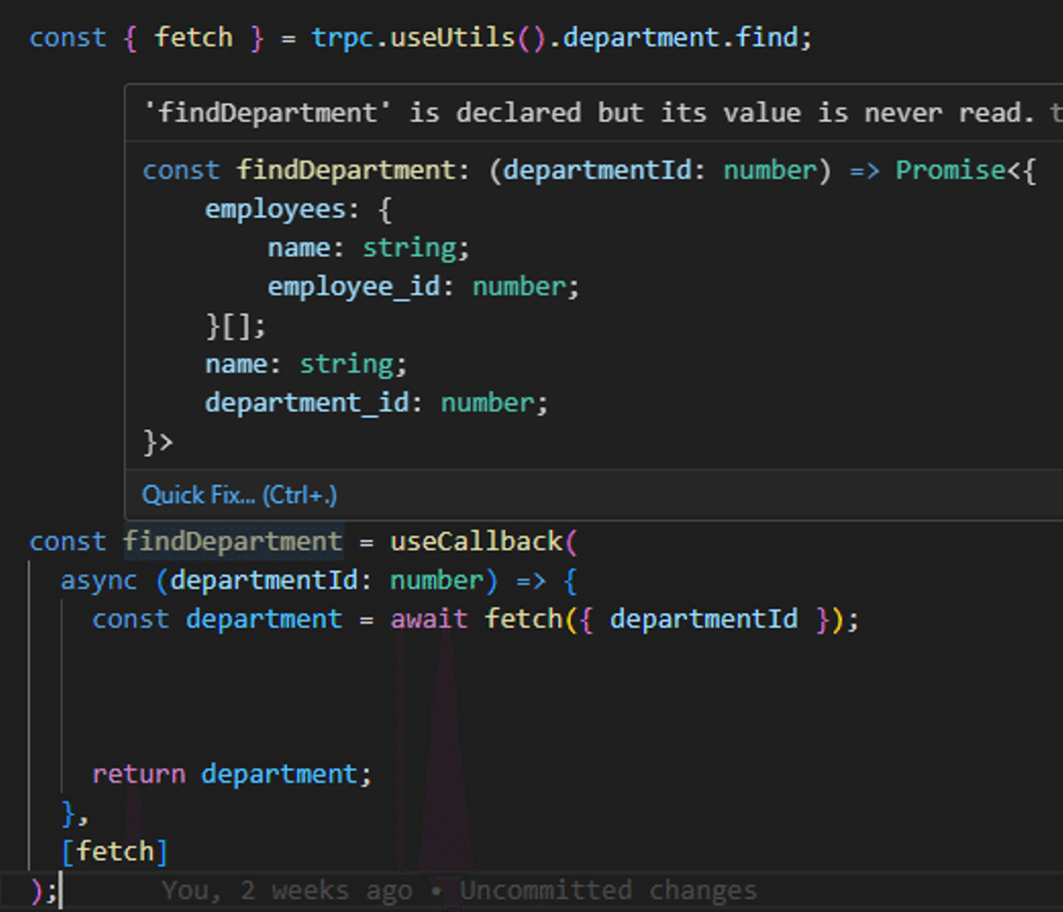Select the highlighted findDepartment variable name
The width and height of the screenshot is (1063, 912).
[233, 541]
